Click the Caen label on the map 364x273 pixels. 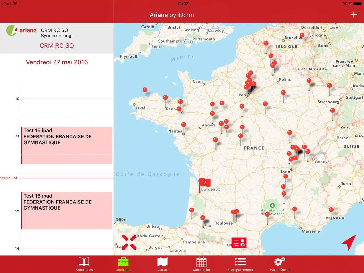point(198,81)
